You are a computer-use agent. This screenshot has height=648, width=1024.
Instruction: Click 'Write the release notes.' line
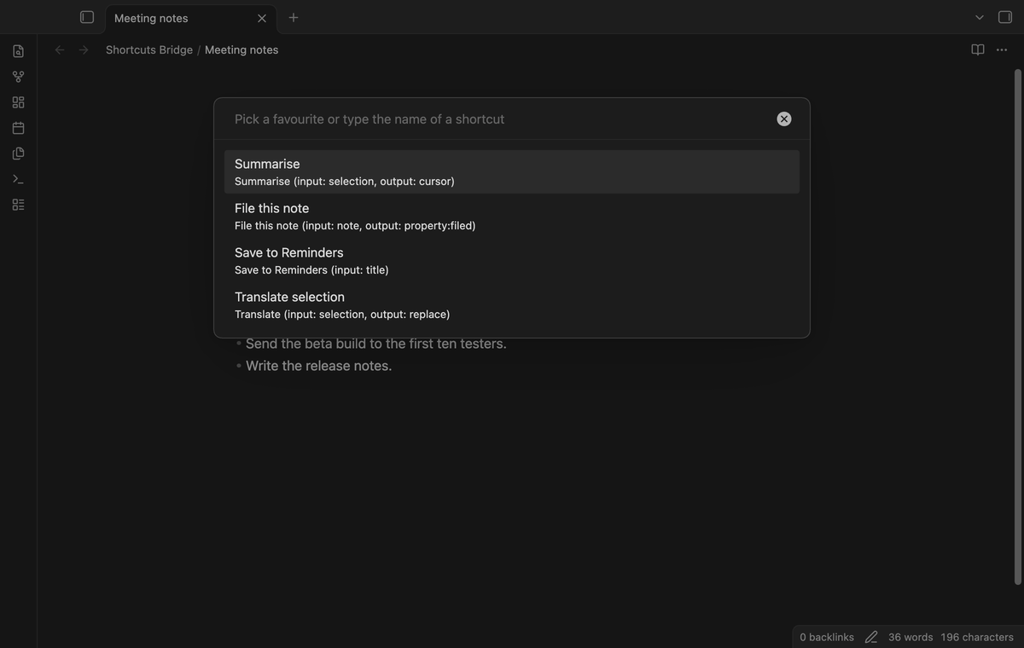(319, 366)
